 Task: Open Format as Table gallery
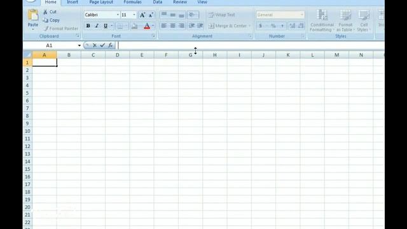coord(345,21)
